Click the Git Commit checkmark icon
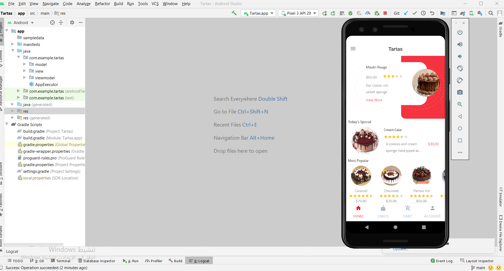This screenshot has height=271, width=504. click(415, 13)
